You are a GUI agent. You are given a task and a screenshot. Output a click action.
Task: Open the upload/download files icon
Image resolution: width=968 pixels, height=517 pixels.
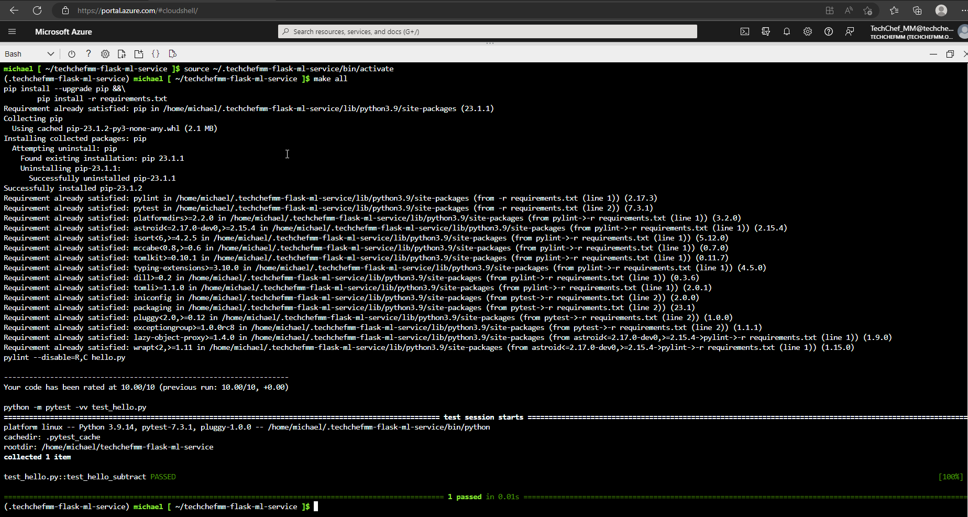[122, 53]
